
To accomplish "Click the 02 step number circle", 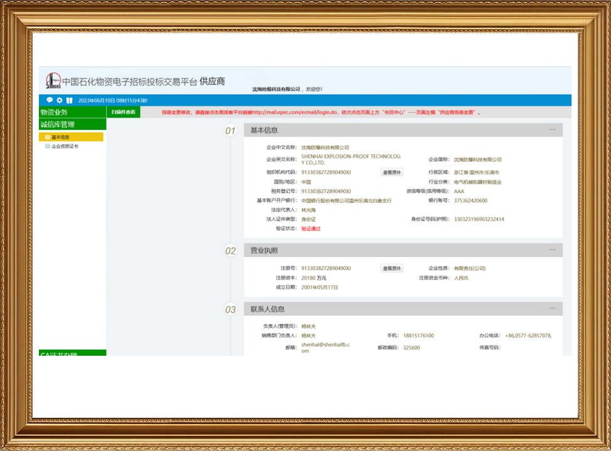I will [x=230, y=251].
